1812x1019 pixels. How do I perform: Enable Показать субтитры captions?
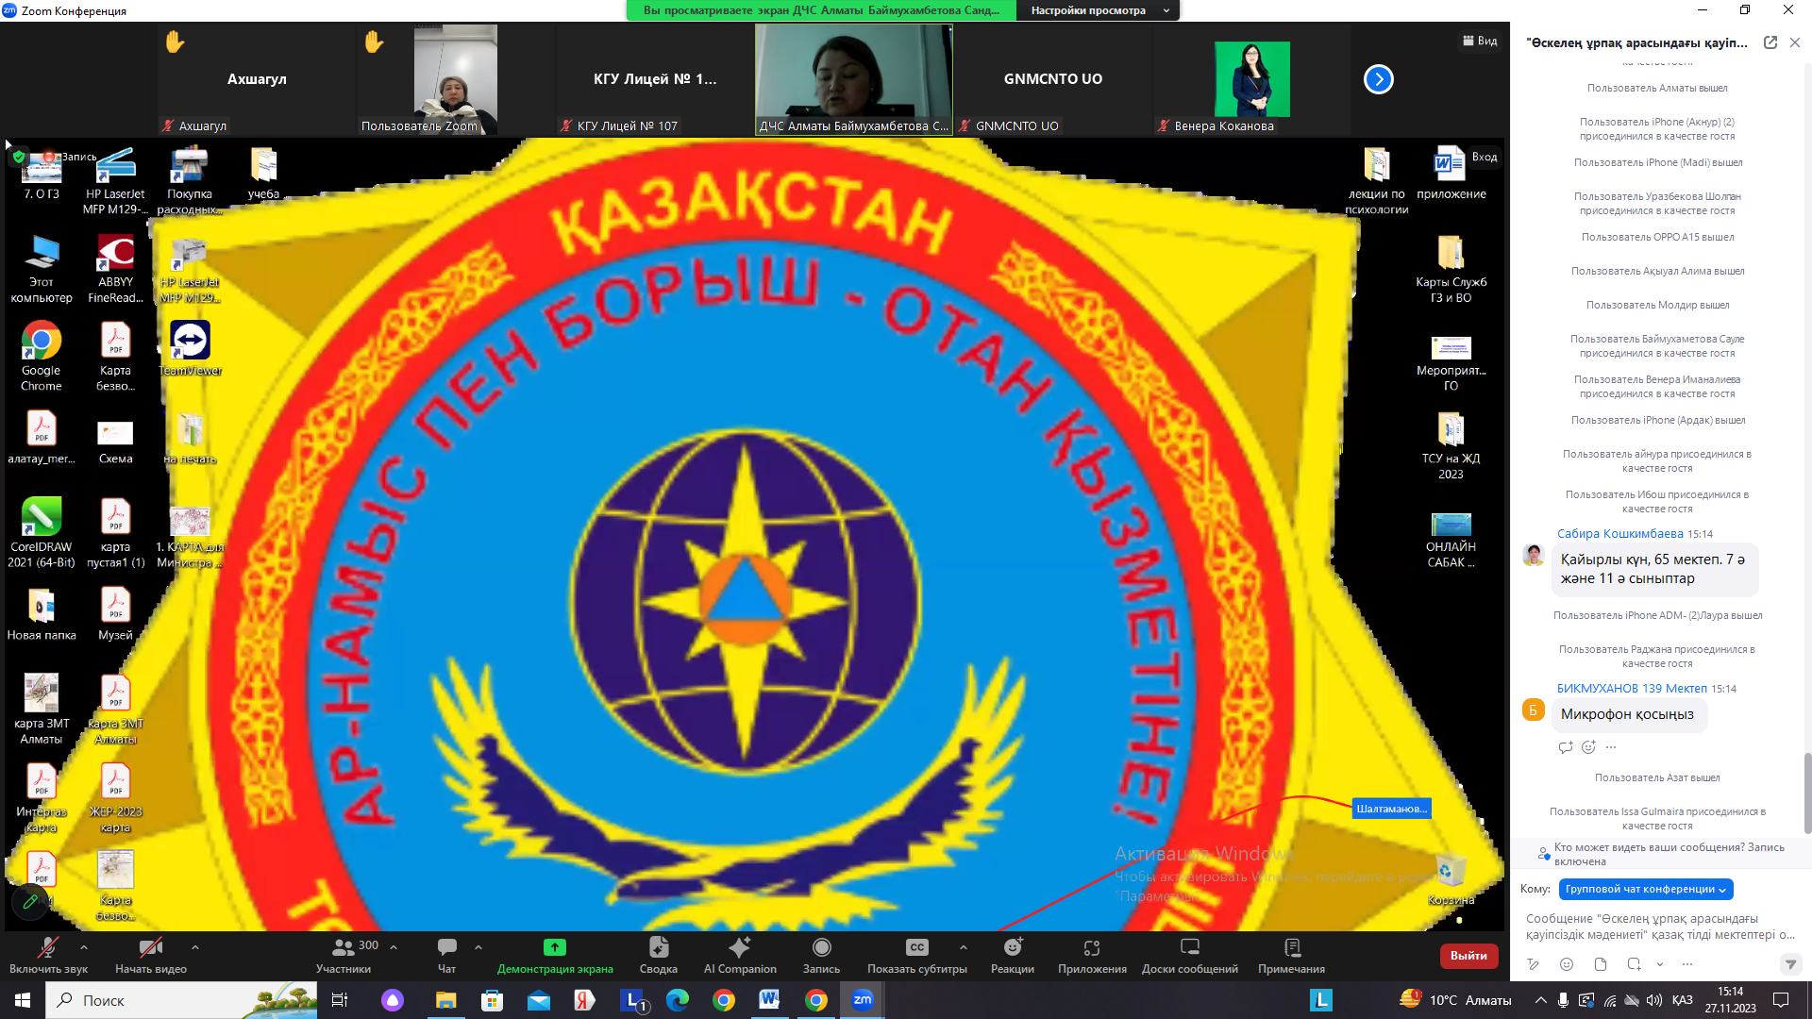click(x=917, y=955)
